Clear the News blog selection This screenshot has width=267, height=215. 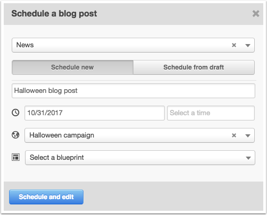(234, 45)
